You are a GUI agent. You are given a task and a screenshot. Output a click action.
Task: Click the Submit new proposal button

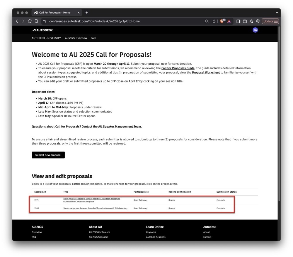(x=48, y=155)
